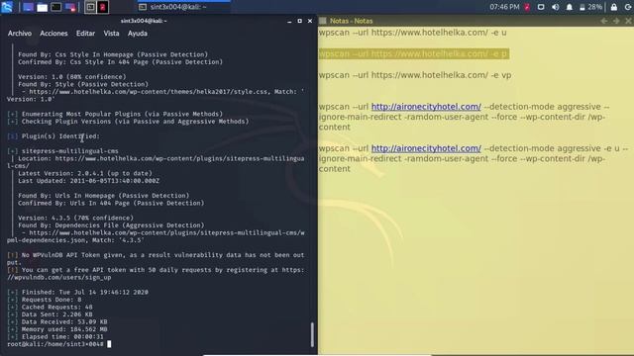Open second aironecityhotel.com link with -e u
This screenshot has height=356, width=634.
tap(426, 148)
